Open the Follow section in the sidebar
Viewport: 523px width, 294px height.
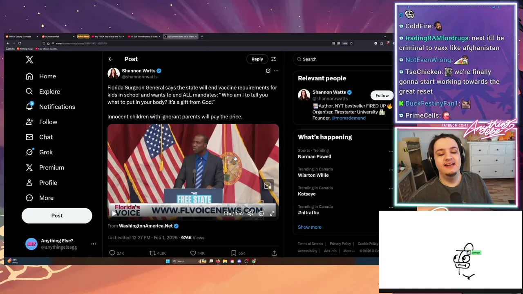pos(41,122)
